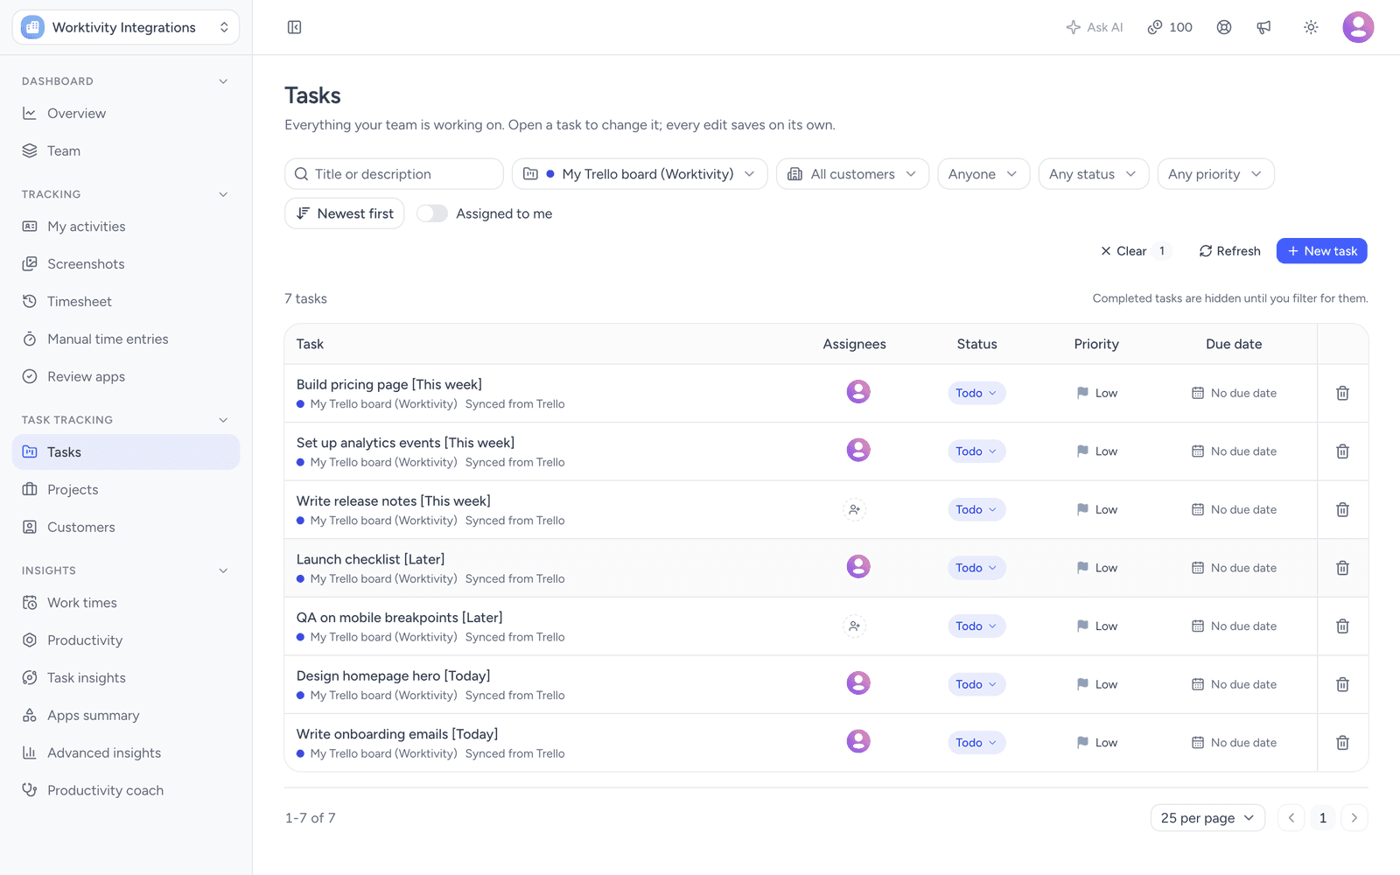Open the All customers filter dropdown

pos(852,174)
